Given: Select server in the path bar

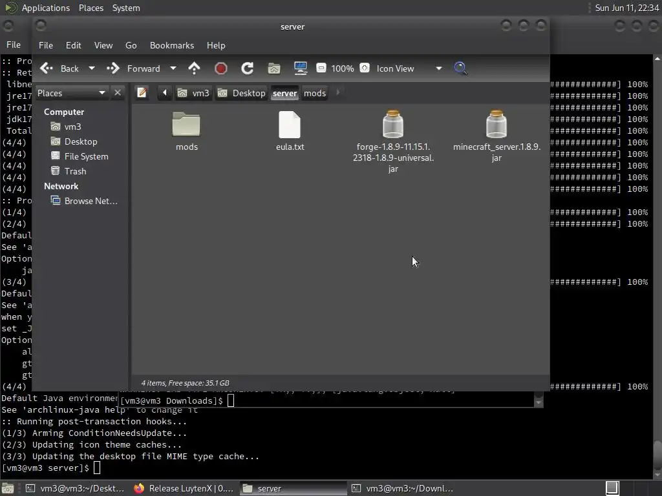Looking at the screenshot, I should click(x=284, y=93).
